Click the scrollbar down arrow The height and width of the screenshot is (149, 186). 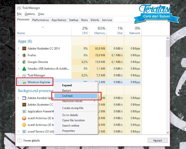168,132
